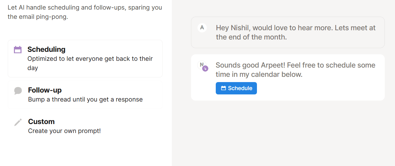
Task: Click the small calendar icon inside Schedule button
Action: pos(223,88)
